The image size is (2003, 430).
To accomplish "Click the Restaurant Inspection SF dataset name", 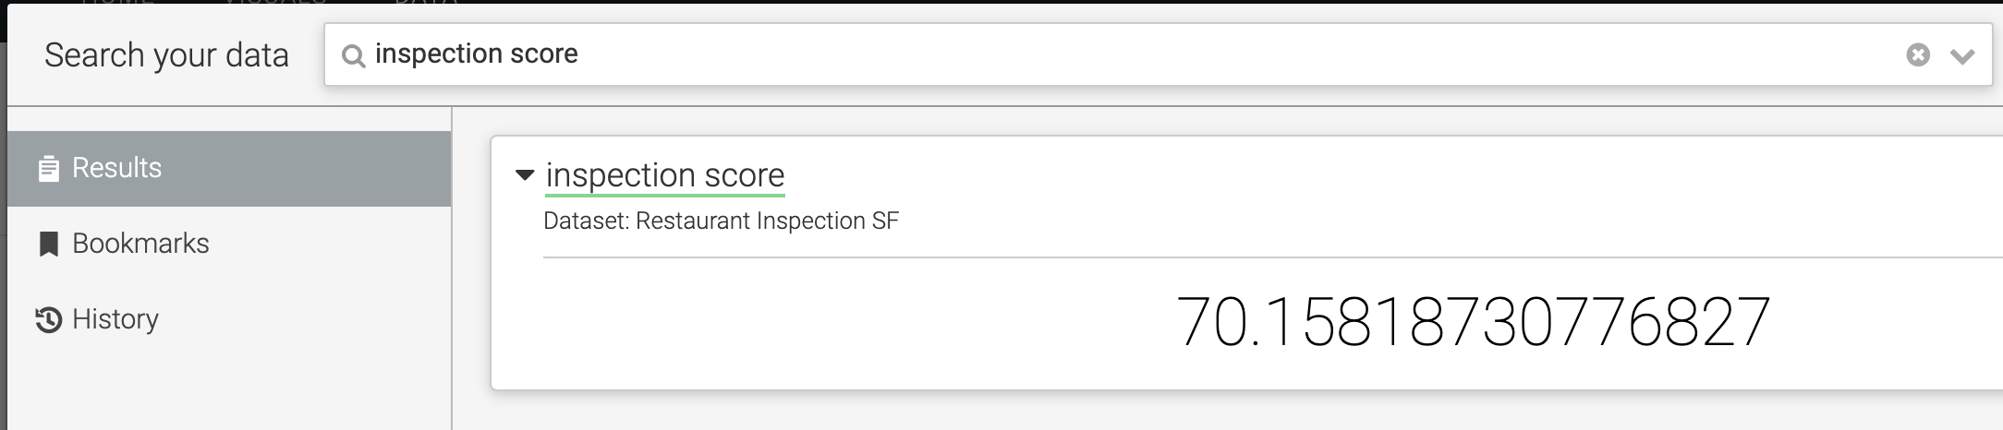I will [767, 221].
